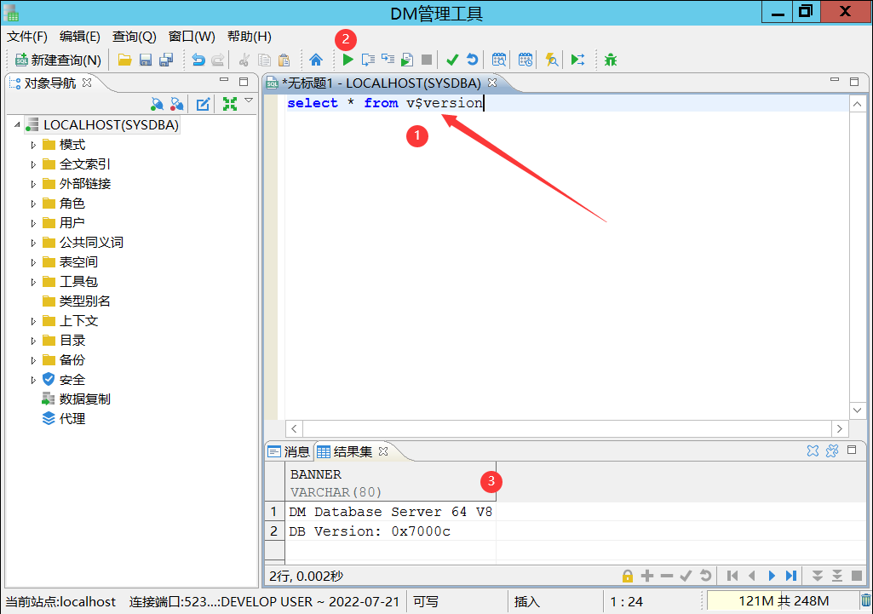Open the 帮助(H) menu
Image resolution: width=873 pixels, height=614 pixels.
click(250, 37)
